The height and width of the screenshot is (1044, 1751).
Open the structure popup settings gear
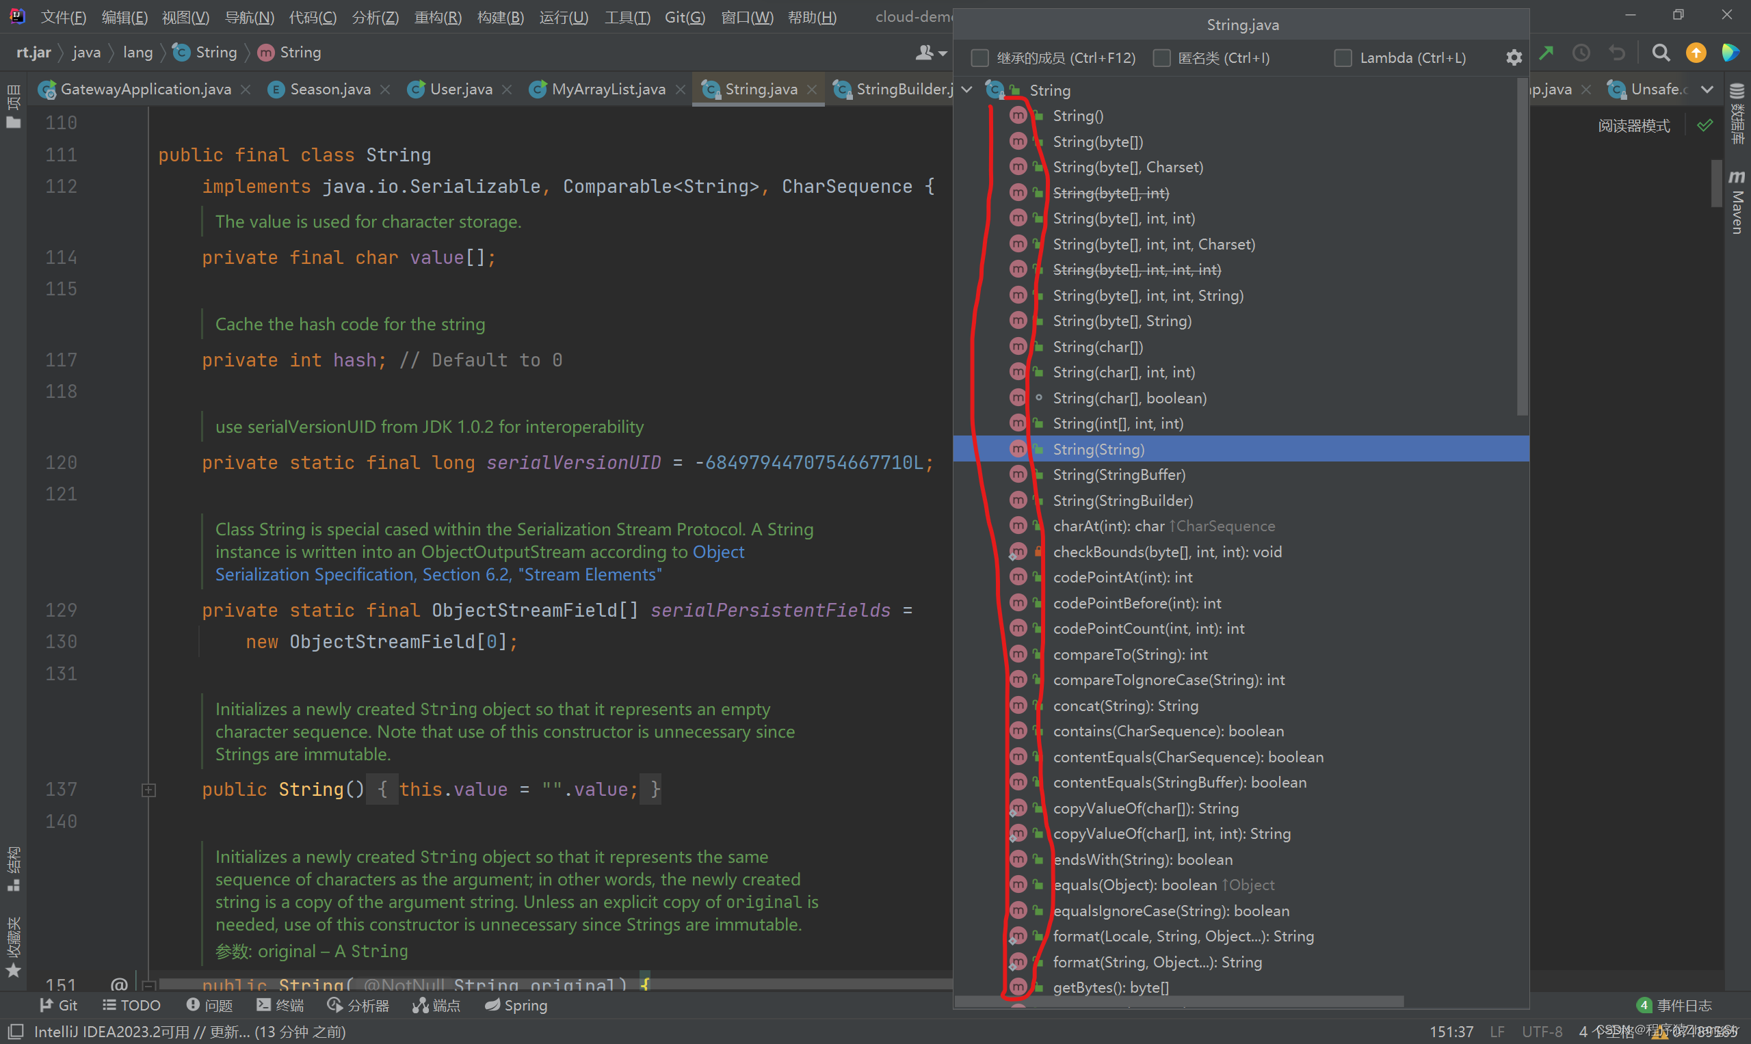[x=1514, y=57]
